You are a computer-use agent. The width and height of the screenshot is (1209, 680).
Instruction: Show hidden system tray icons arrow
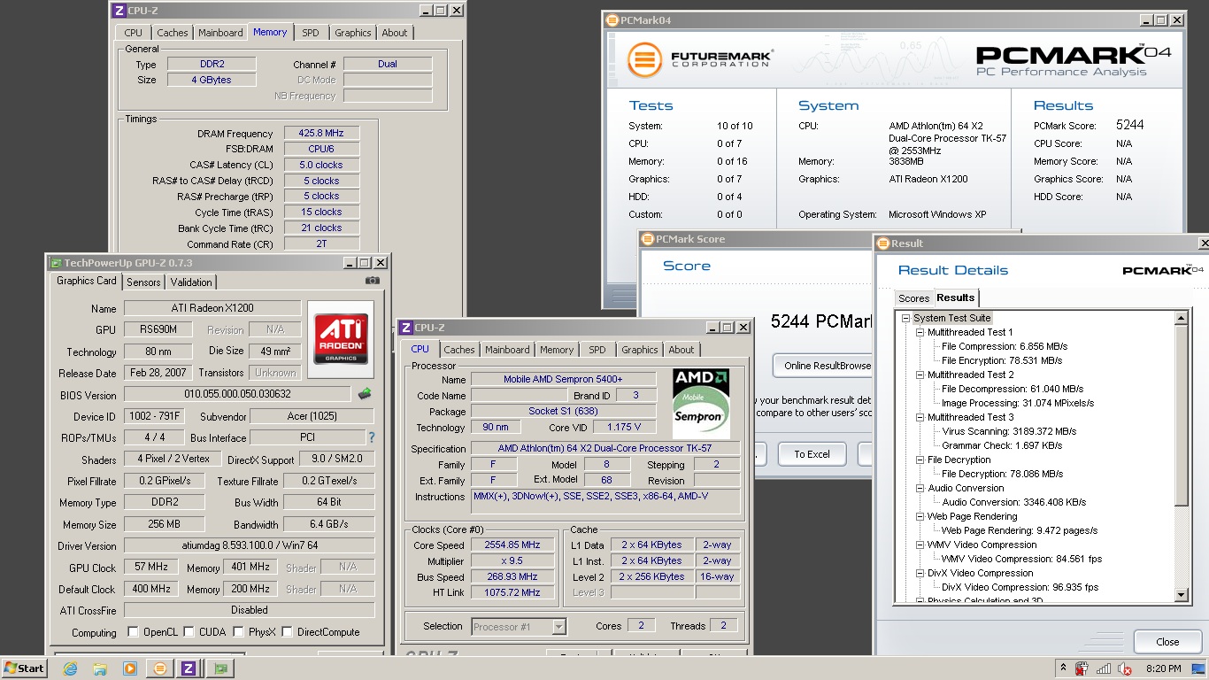point(1063,668)
